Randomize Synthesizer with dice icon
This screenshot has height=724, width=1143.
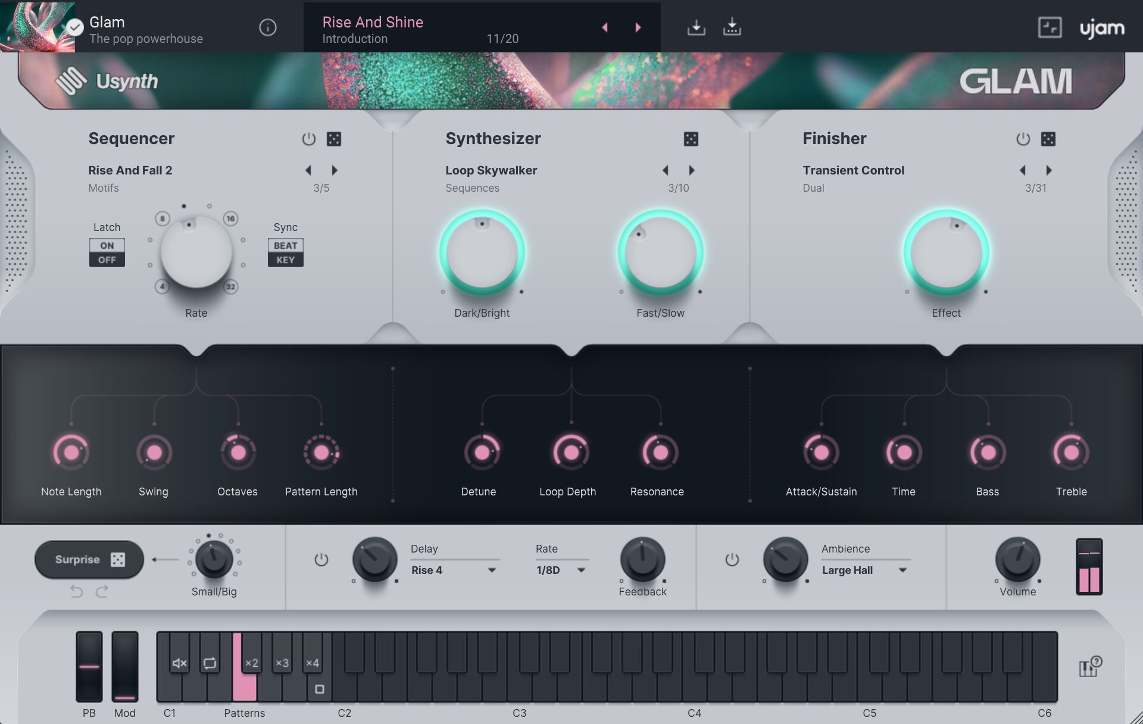pyautogui.click(x=691, y=139)
